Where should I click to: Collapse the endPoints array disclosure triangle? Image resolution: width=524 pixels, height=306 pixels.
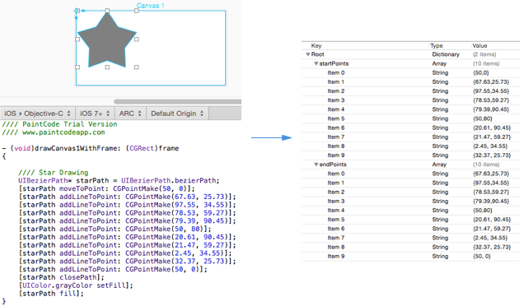point(316,165)
